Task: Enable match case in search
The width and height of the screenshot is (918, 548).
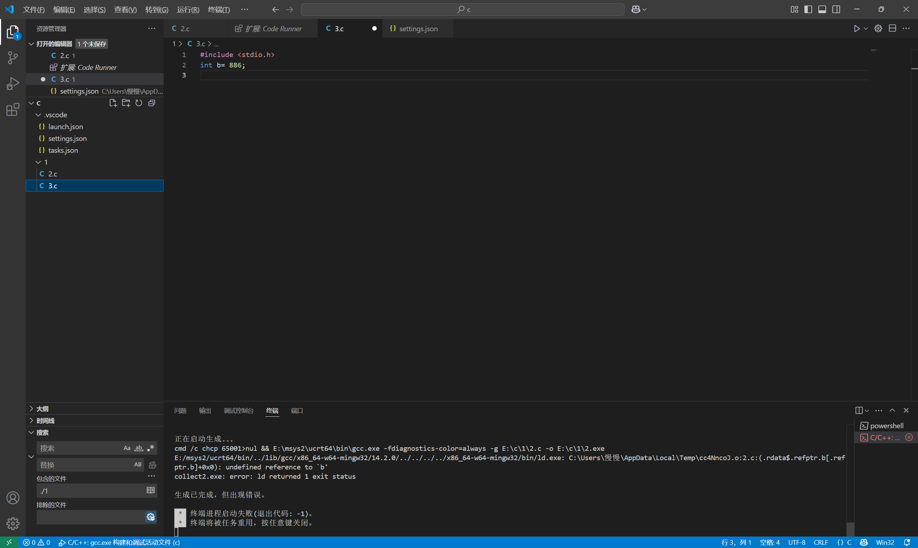Action: tap(127, 448)
